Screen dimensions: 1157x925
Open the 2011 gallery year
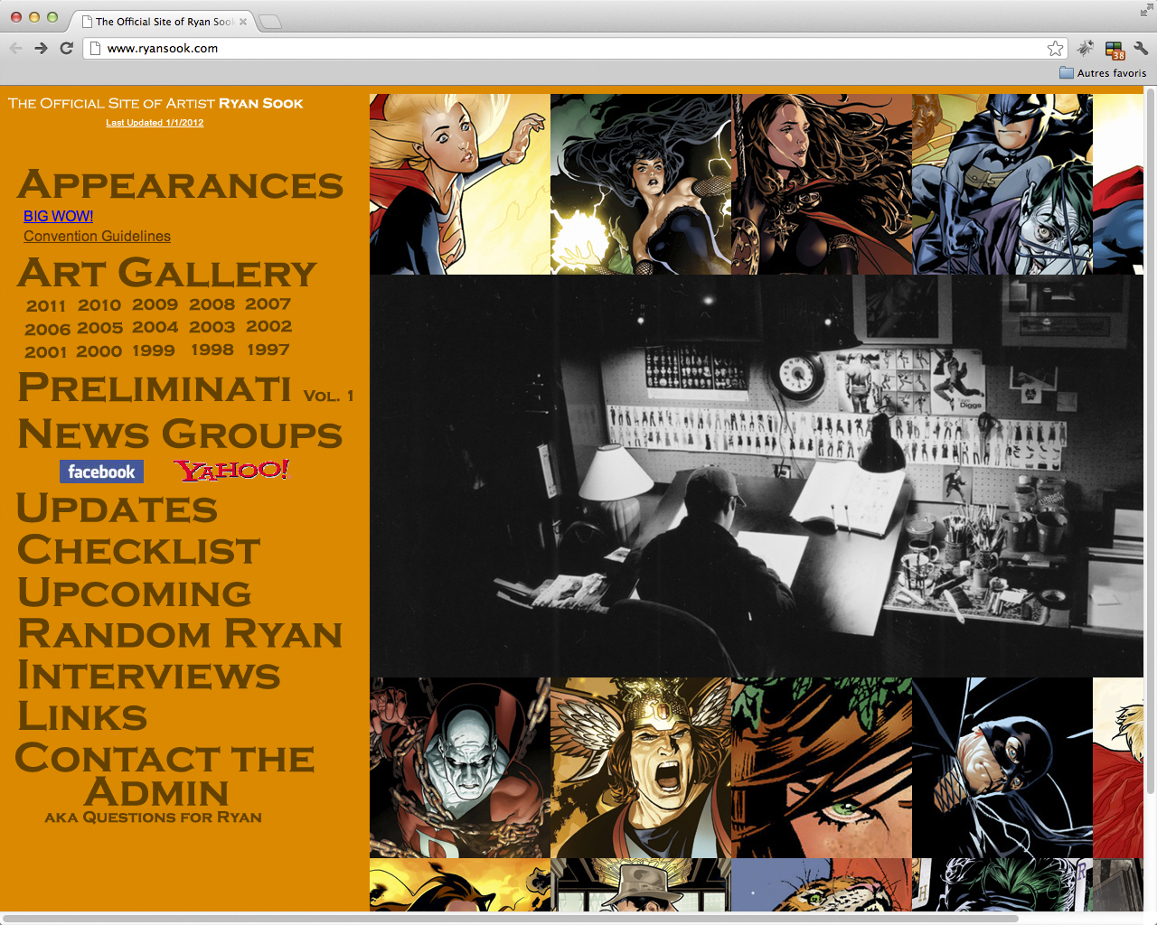click(46, 306)
